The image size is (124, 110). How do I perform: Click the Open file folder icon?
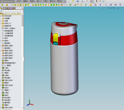point(73,1)
